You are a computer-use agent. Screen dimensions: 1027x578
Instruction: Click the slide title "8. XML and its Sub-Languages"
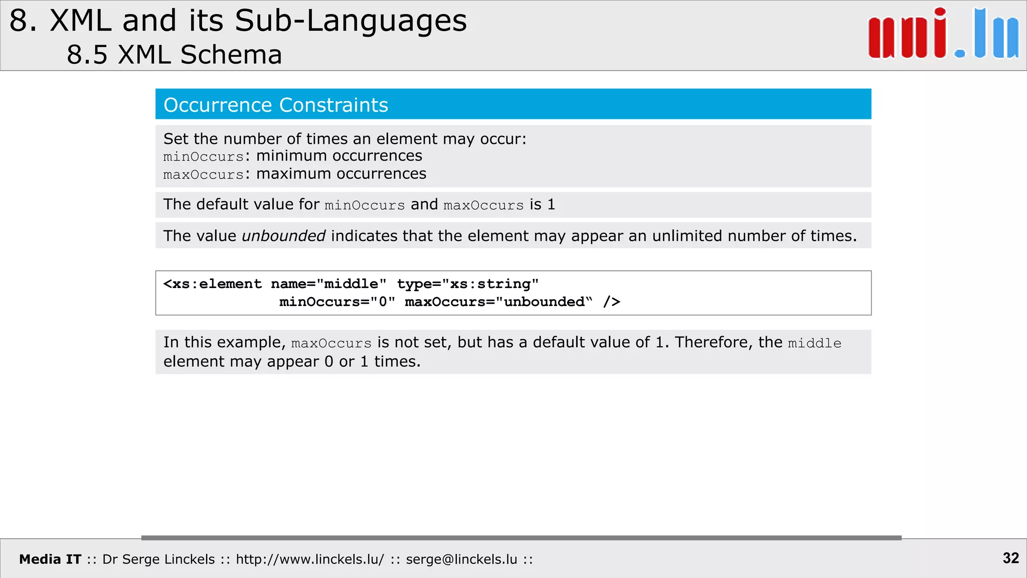238,21
